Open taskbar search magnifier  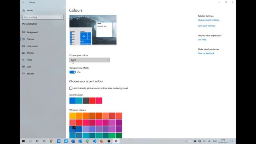pos(30,141)
